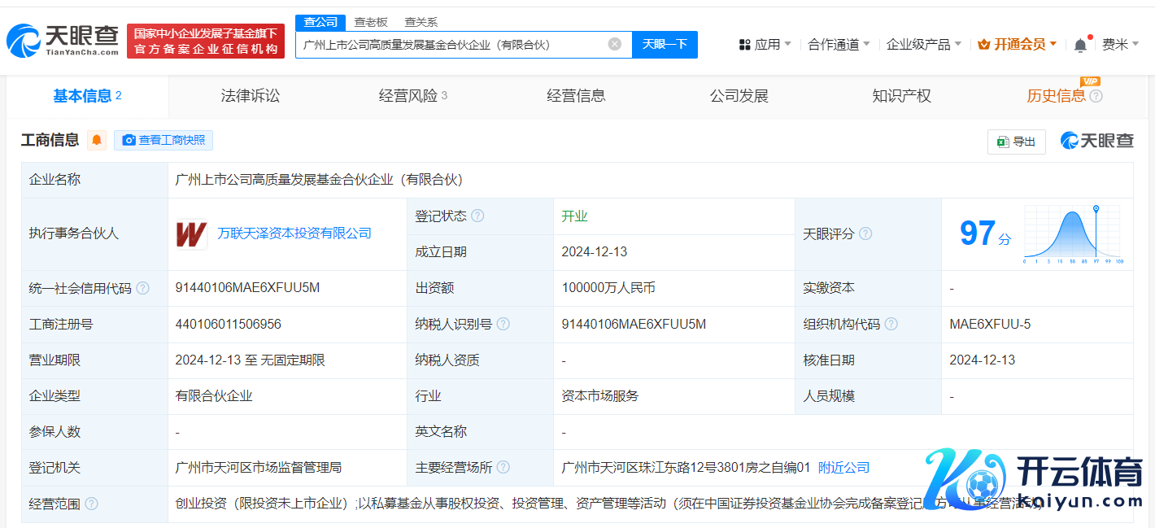Click the company name search input field
Image resolution: width=1155 pixels, height=528 pixels.
tap(451, 45)
